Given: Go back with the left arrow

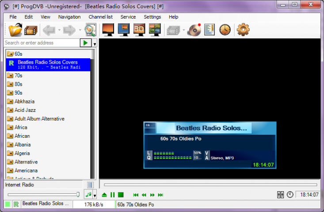Looking at the screenshot, I should [x=49, y=30].
